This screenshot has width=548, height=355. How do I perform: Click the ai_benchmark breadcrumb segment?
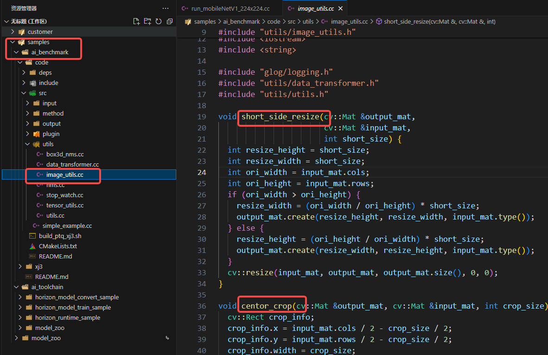242,21
